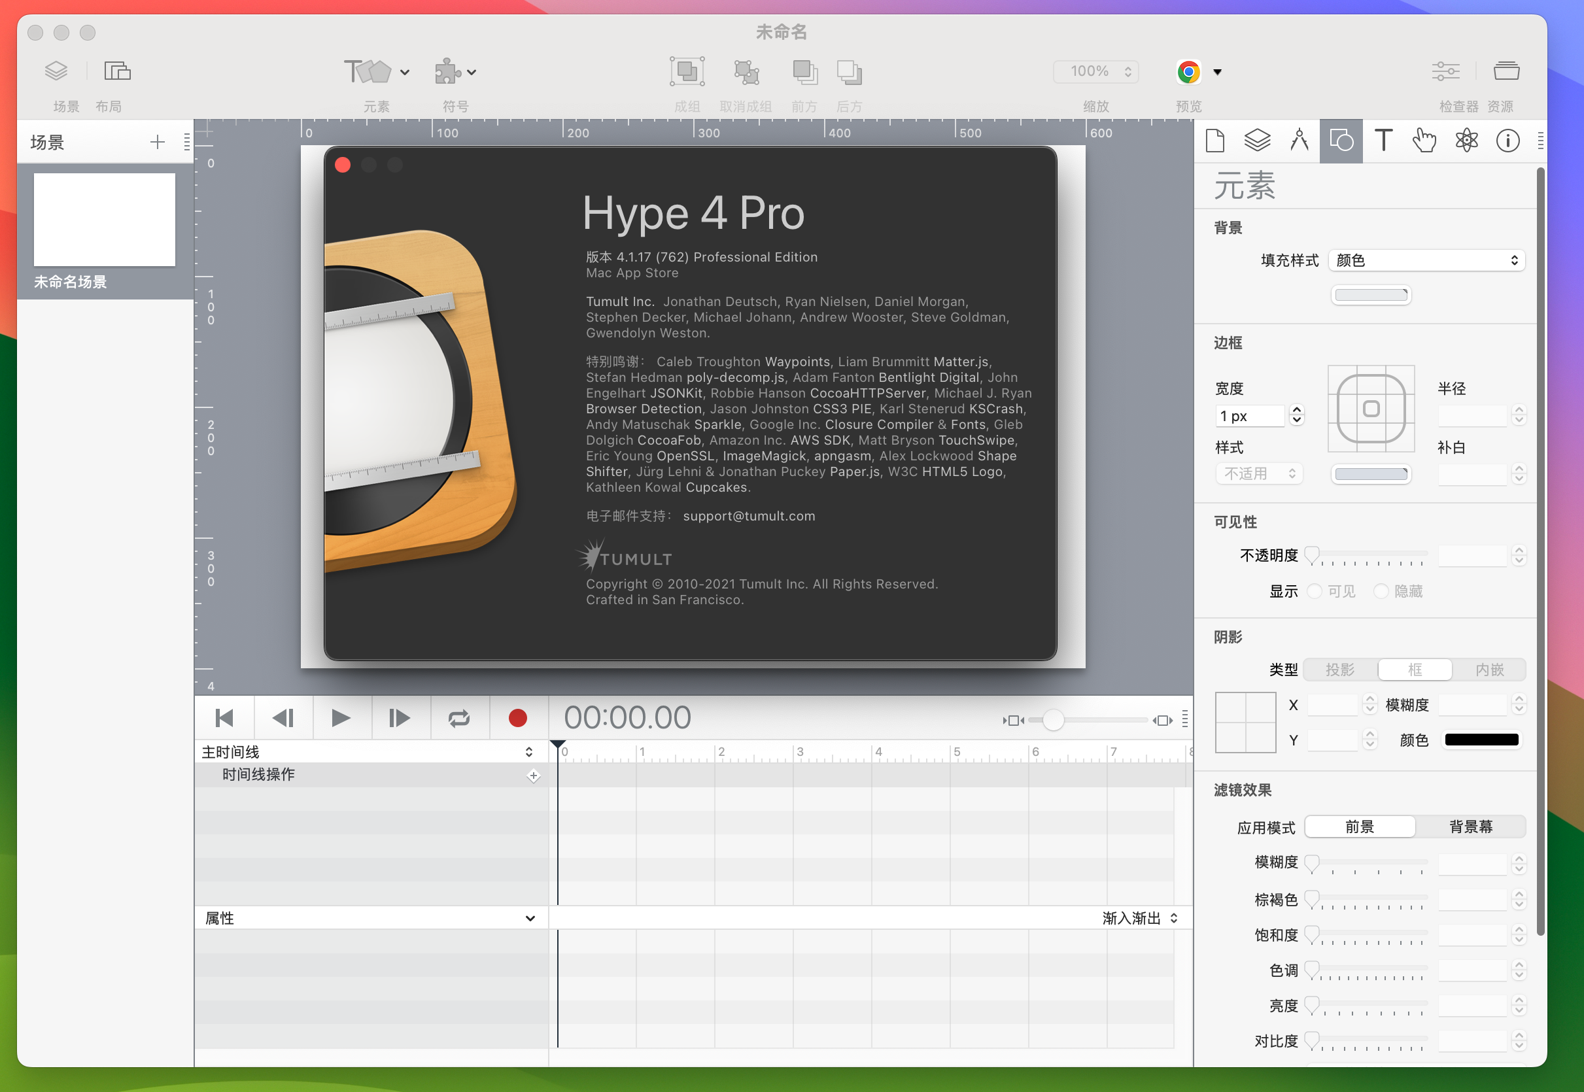The height and width of the screenshot is (1092, 1584).
Task: Open the 填充样式 dropdown
Action: click(1426, 260)
